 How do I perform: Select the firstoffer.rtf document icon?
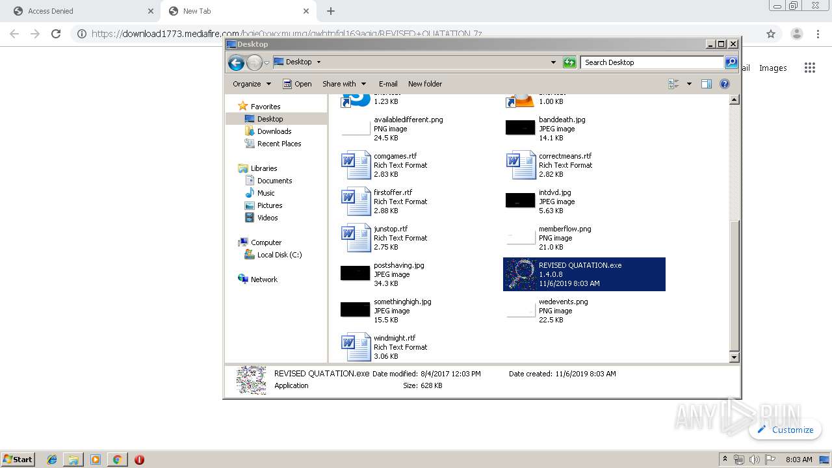pyautogui.click(x=356, y=201)
